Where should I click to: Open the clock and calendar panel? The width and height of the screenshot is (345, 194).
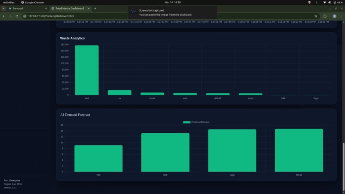tap(172, 3)
